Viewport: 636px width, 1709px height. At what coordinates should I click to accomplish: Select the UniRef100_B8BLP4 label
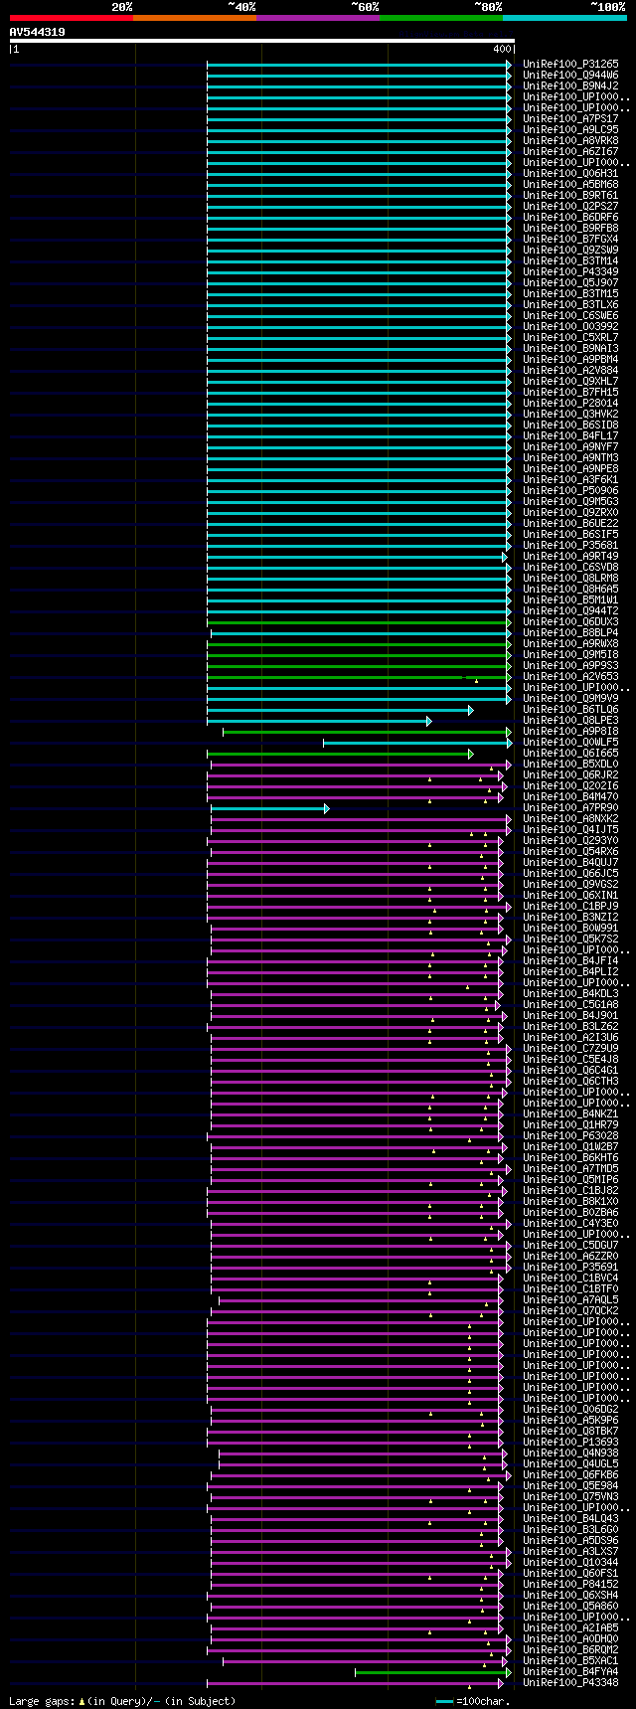click(570, 633)
